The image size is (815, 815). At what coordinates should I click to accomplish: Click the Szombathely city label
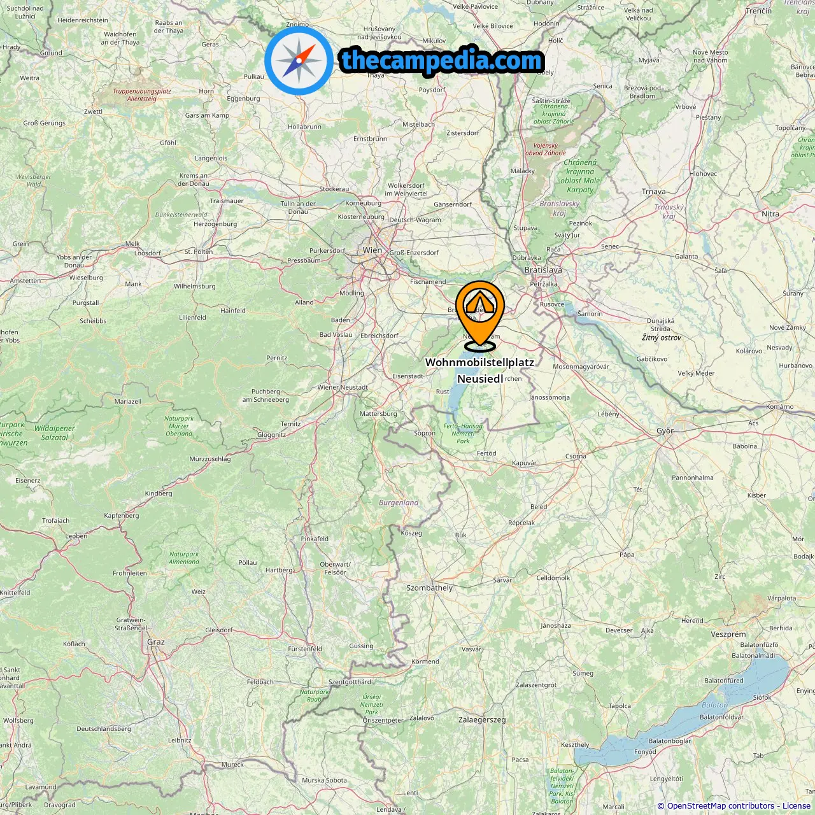pyautogui.click(x=430, y=588)
